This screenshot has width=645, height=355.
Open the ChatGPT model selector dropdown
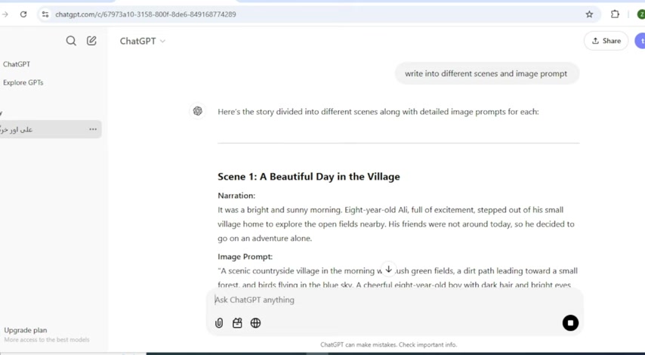tap(142, 41)
